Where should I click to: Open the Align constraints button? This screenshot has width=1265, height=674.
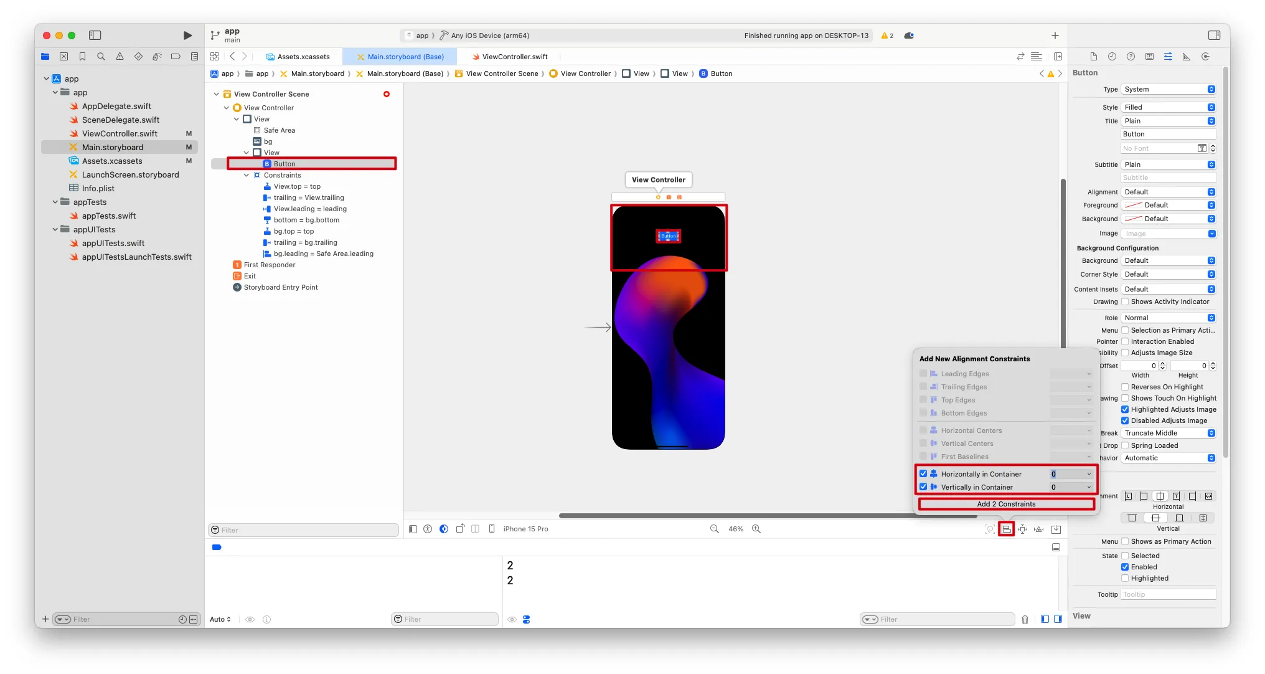click(1006, 529)
